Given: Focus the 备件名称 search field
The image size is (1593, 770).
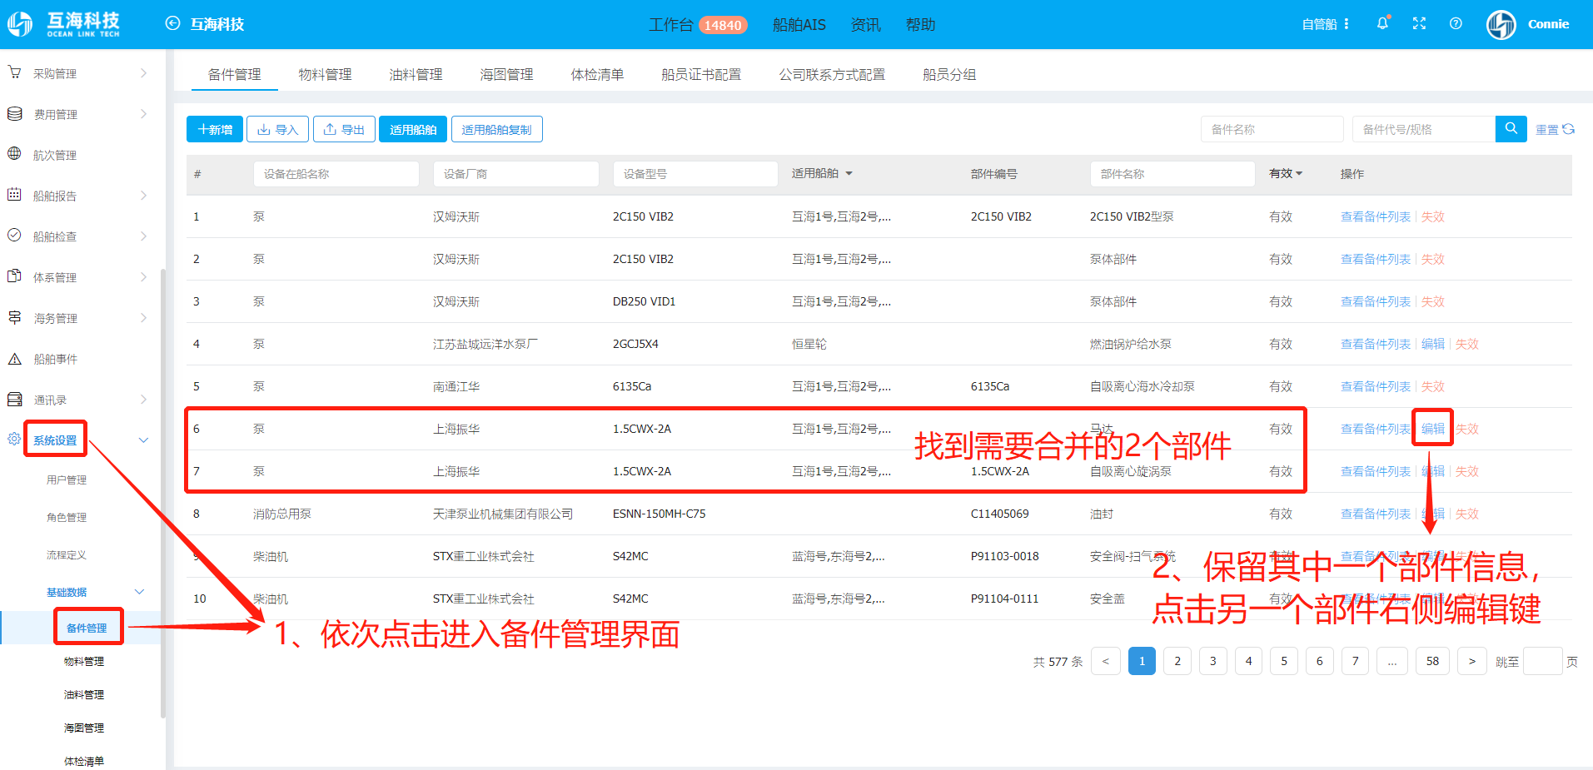Looking at the screenshot, I should (x=1272, y=129).
